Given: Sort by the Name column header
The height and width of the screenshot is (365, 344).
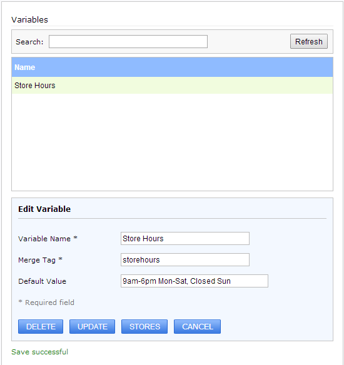Looking at the screenshot, I should point(24,67).
